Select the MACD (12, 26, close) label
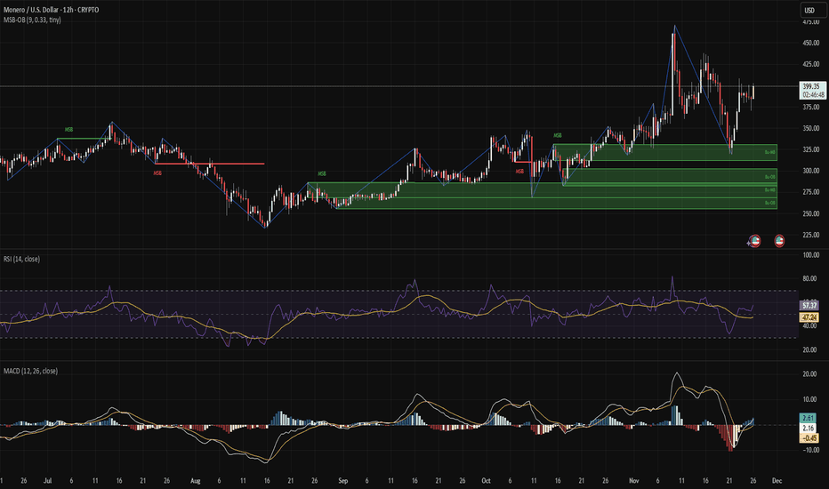 33,370
